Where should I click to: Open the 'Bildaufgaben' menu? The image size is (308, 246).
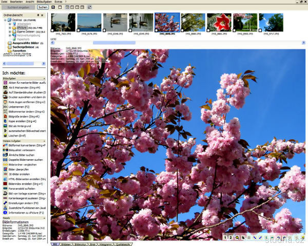point(44,2)
